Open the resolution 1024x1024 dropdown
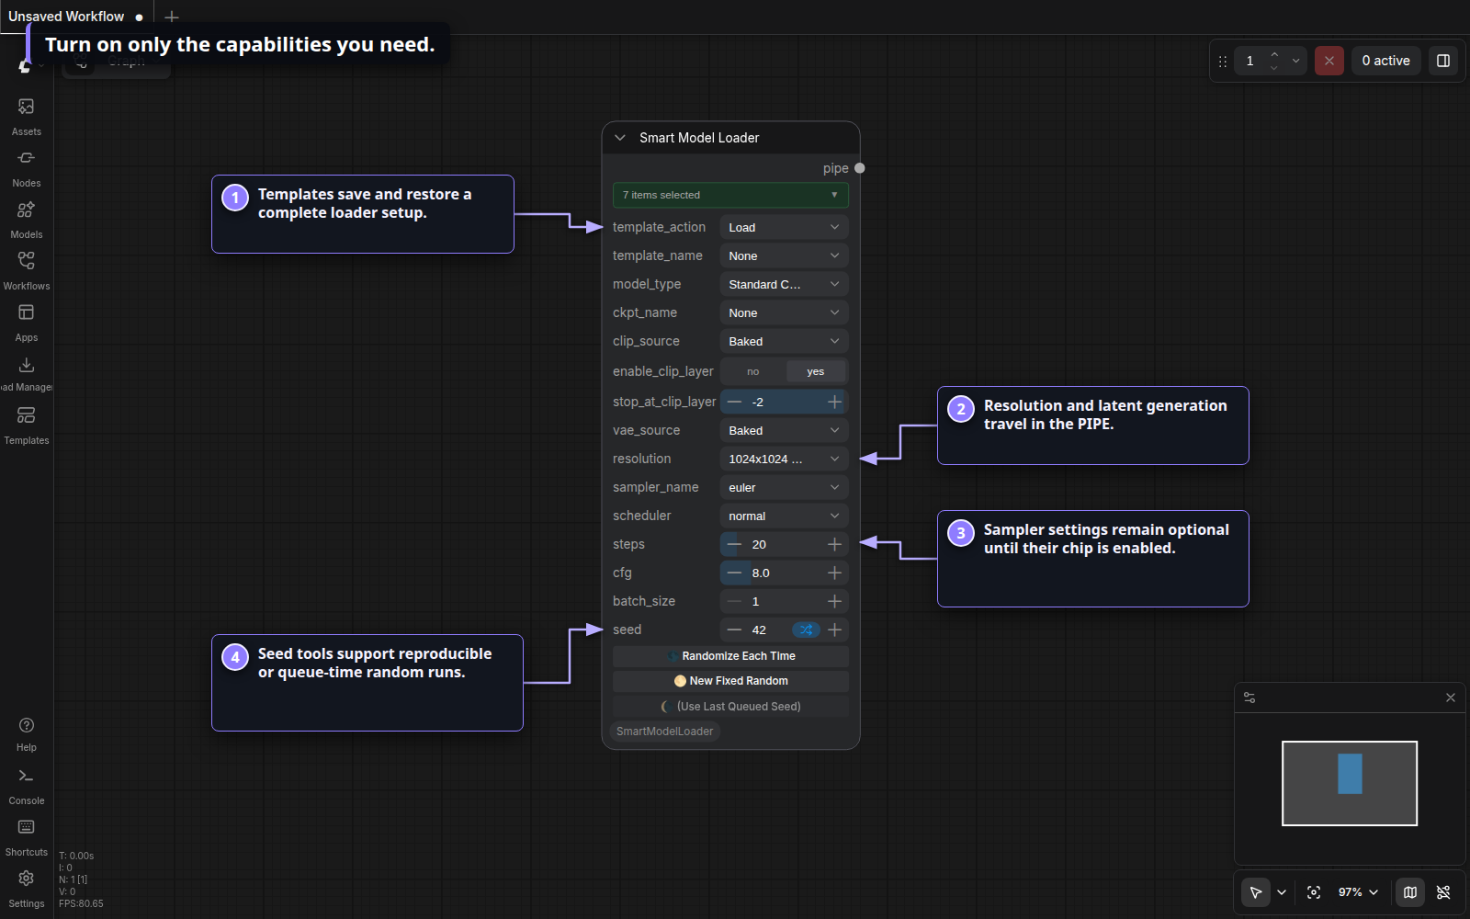1470x919 pixels. pos(784,459)
